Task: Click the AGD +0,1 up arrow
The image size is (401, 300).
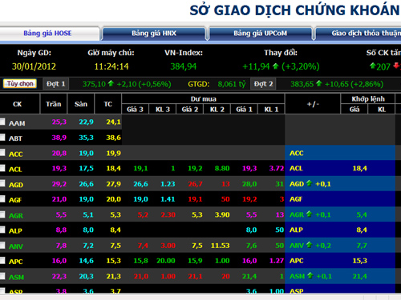Action: [x=310, y=183]
